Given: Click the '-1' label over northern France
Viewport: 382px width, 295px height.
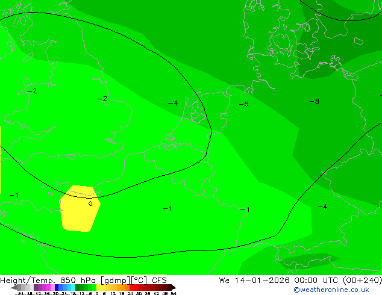Looking at the screenshot, I should pyautogui.click(x=168, y=208).
